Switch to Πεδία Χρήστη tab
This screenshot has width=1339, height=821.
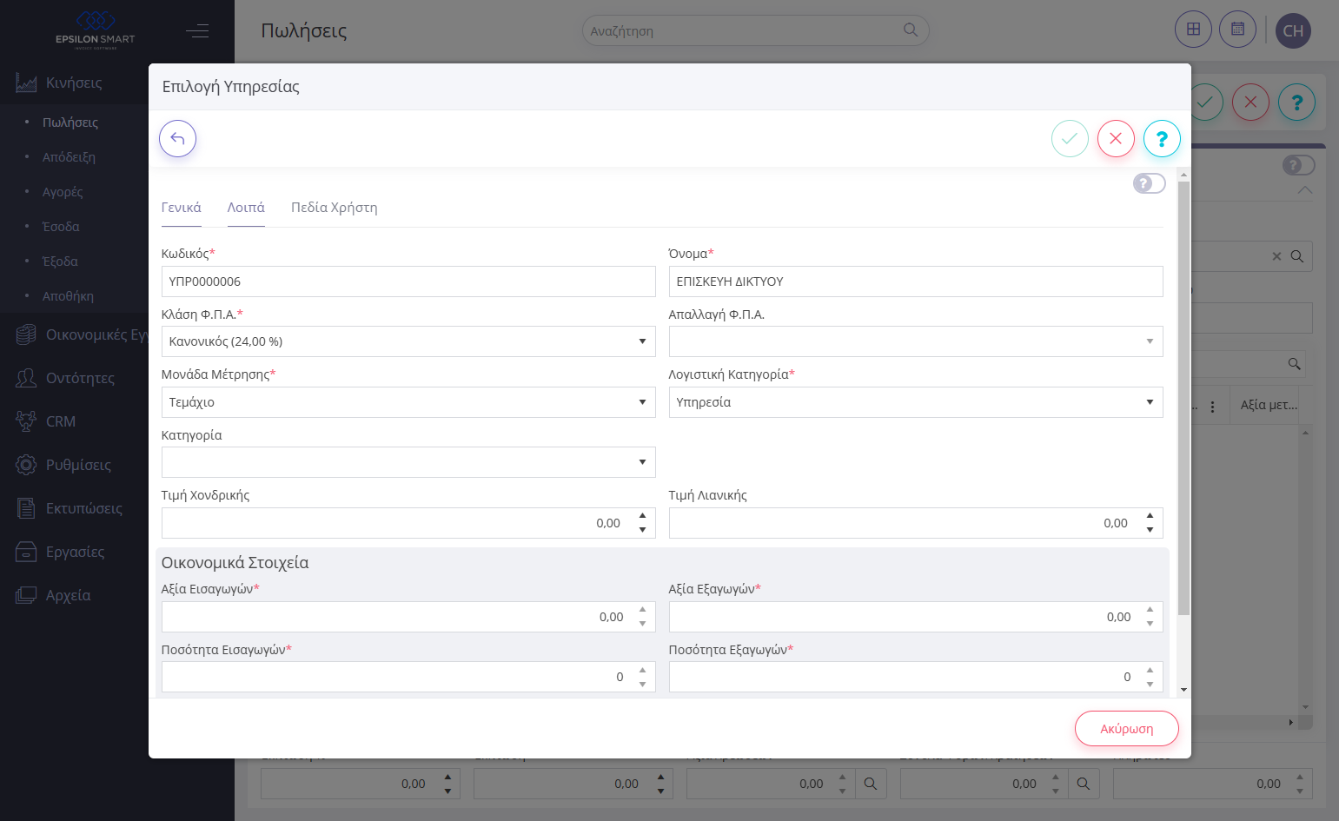pyautogui.click(x=335, y=208)
